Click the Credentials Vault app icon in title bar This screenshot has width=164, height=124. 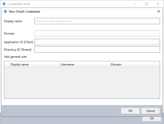(x=4, y=4)
